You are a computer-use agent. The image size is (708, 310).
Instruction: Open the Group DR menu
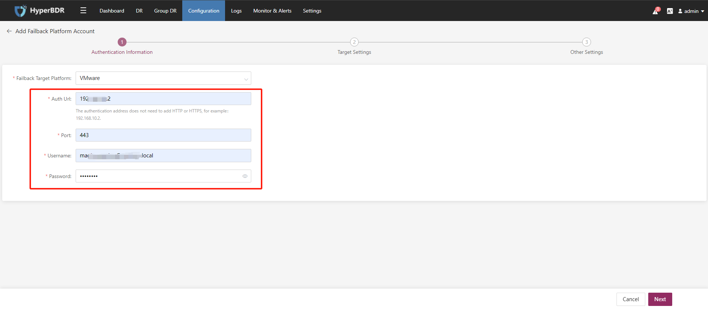pyautogui.click(x=165, y=11)
